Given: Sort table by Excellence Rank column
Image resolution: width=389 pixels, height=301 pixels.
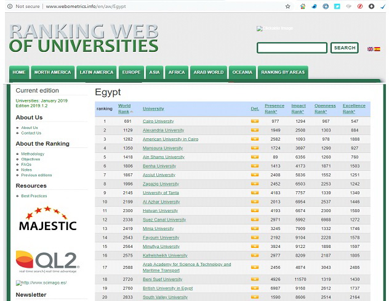Looking at the screenshot, I should coord(354,109).
